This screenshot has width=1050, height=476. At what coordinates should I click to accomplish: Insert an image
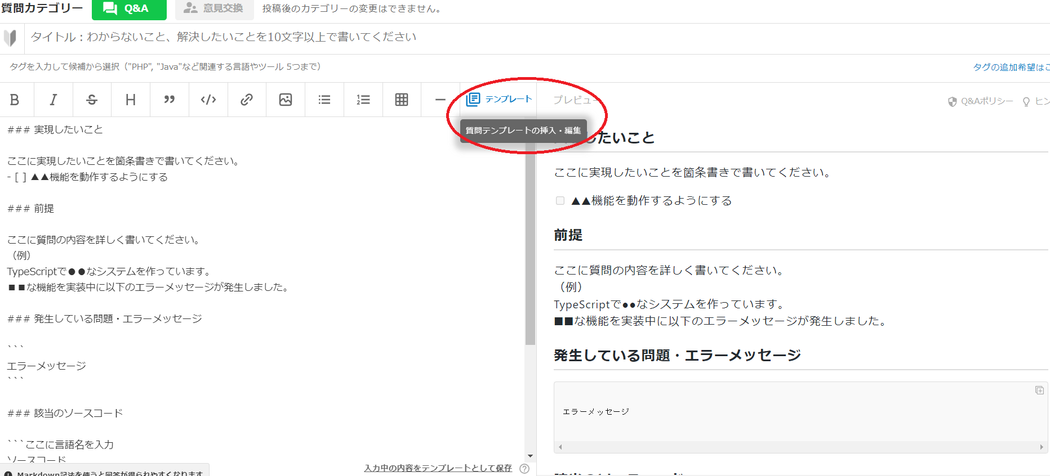point(286,100)
